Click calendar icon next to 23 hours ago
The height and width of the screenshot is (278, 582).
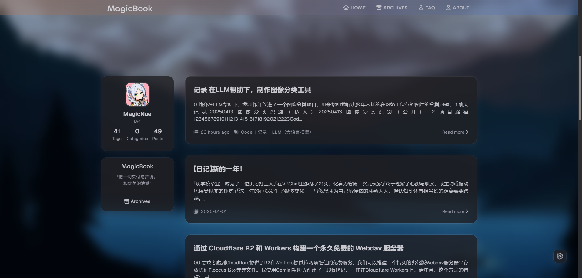(196, 132)
